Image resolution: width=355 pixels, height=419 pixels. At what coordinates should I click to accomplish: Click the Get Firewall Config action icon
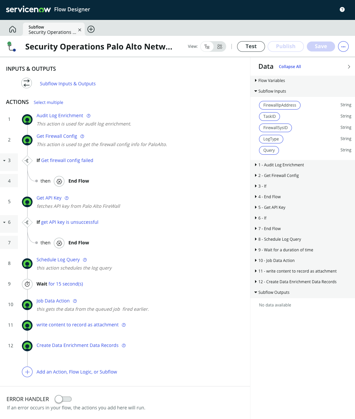click(x=27, y=140)
